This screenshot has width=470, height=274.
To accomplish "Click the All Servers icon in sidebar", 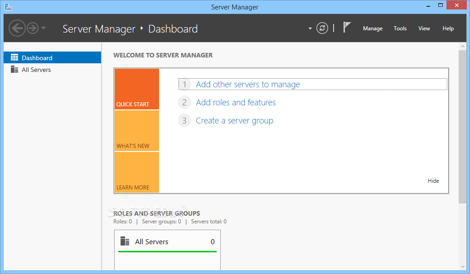I will [15, 69].
